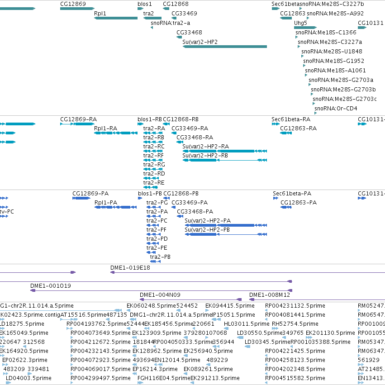The image size is (385, 385).
Task: Open the tra2-RF transcript label
Action: coord(153,156)
